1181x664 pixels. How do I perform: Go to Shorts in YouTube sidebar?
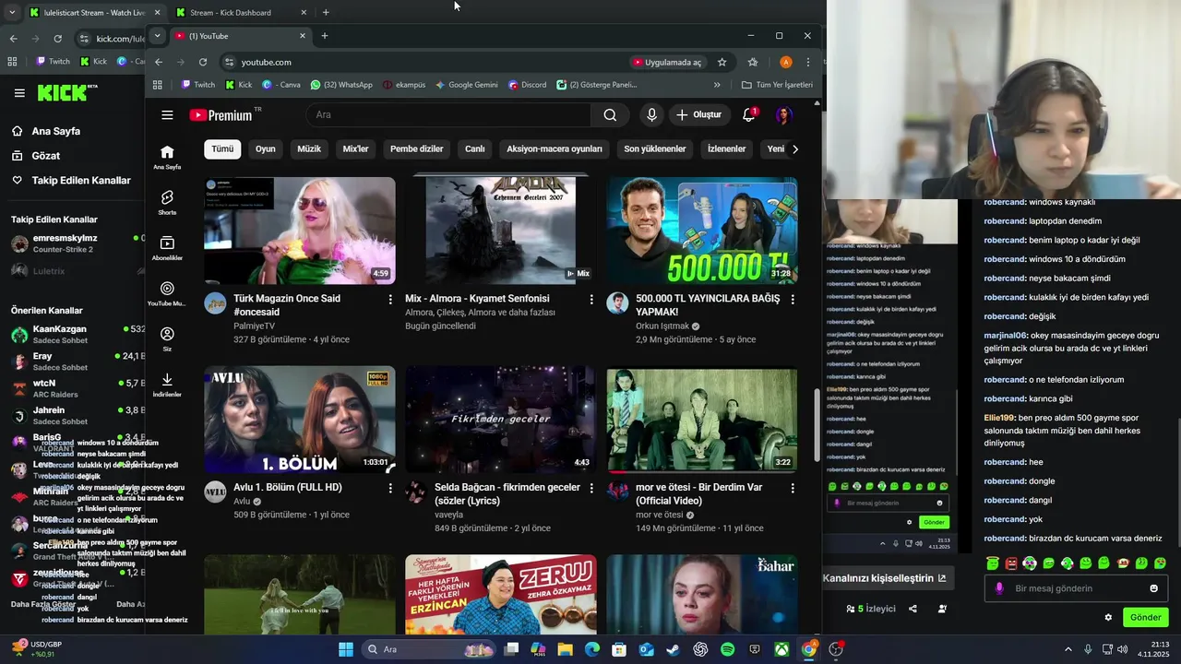click(167, 203)
